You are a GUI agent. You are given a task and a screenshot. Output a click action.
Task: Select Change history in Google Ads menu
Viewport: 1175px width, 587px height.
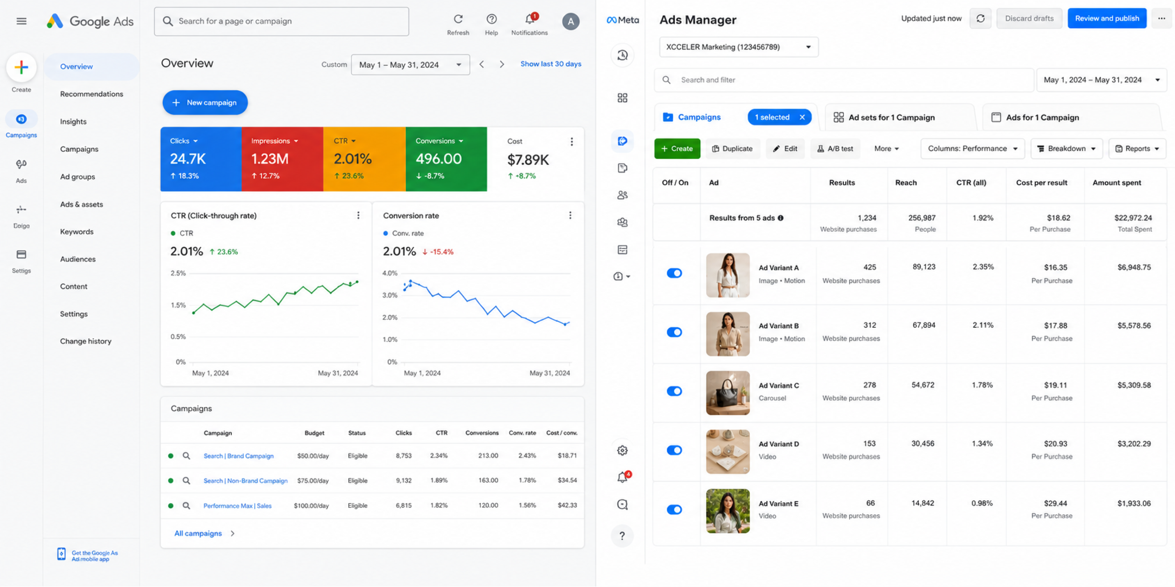[86, 341]
